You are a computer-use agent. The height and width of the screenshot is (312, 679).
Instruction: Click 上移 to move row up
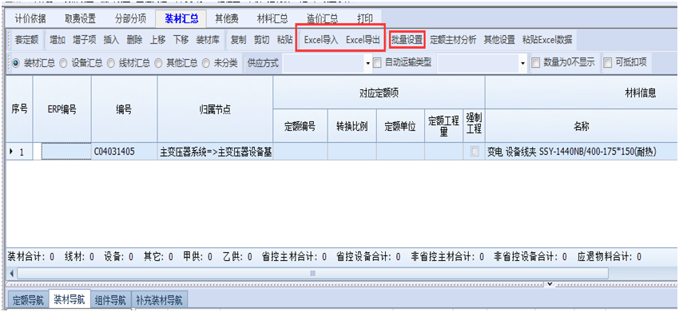pyautogui.click(x=157, y=40)
